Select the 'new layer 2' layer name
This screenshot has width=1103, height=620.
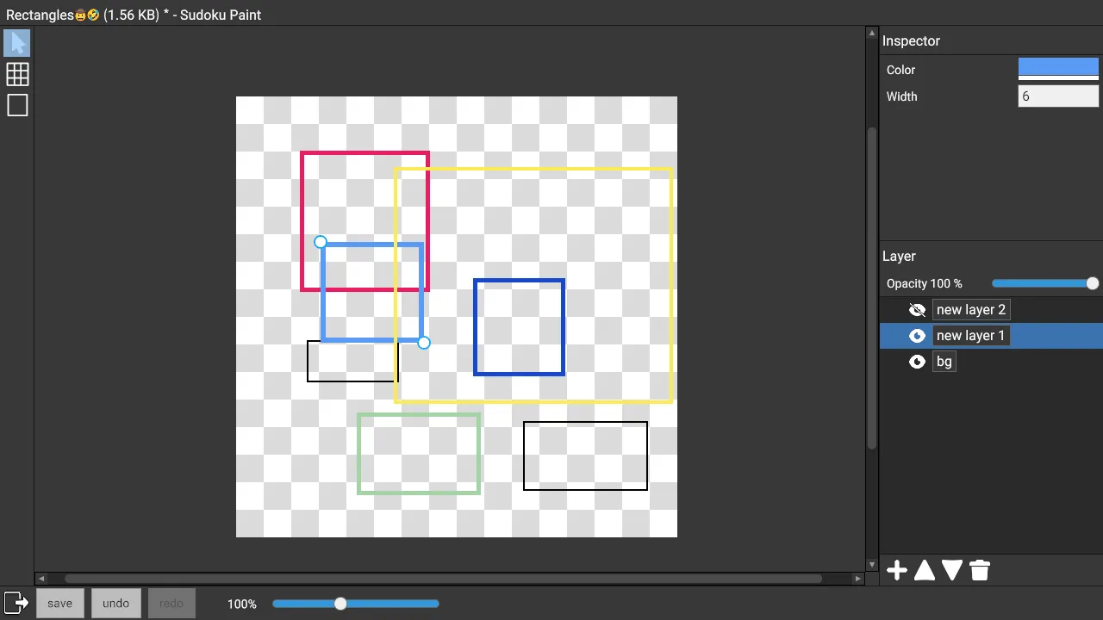pos(970,310)
